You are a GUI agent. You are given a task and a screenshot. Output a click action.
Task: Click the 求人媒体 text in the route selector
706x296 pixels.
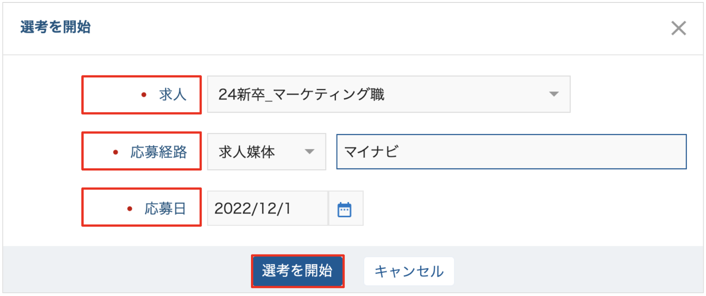click(x=246, y=152)
